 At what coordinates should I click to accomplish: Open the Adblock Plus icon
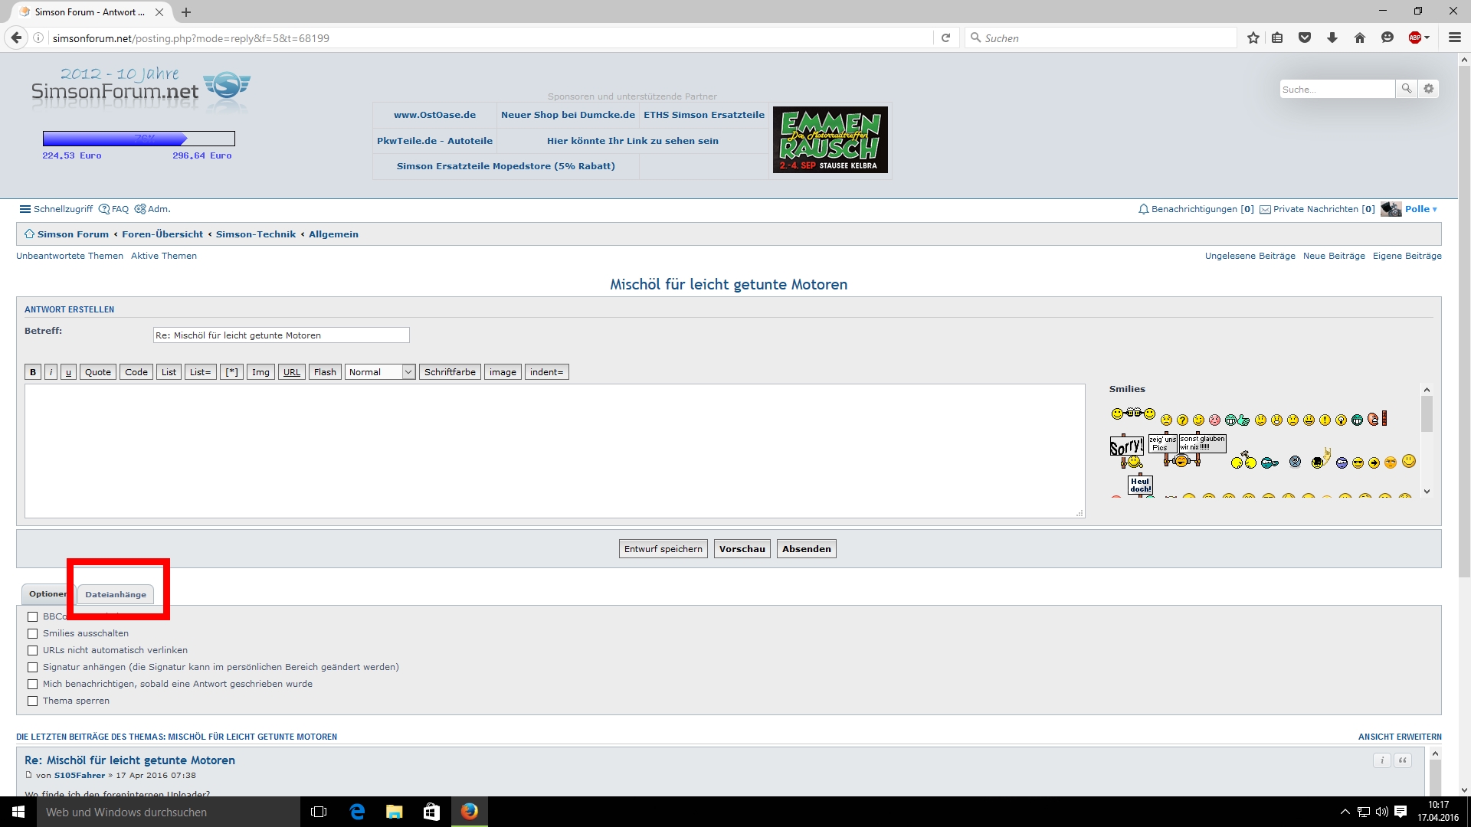tap(1415, 38)
